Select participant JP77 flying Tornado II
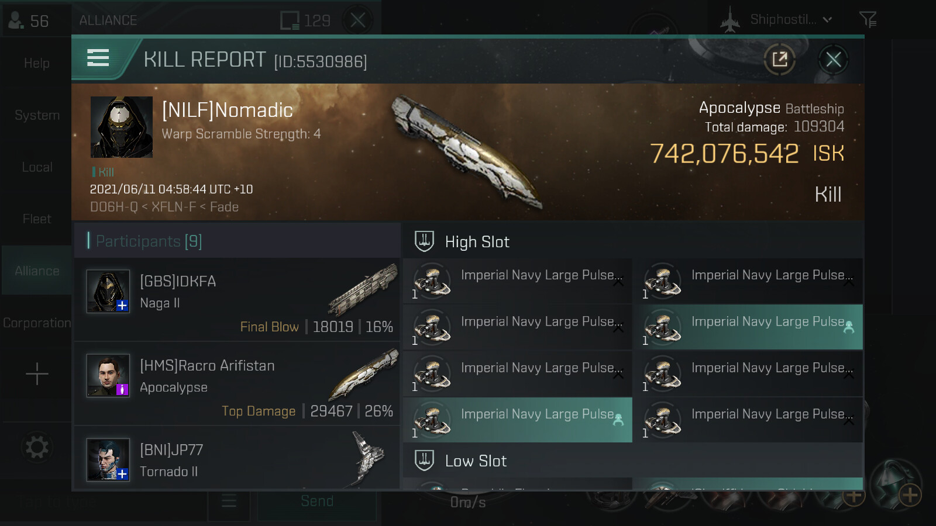The width and height of the screenshot is (936, 526). coord(237,459)
